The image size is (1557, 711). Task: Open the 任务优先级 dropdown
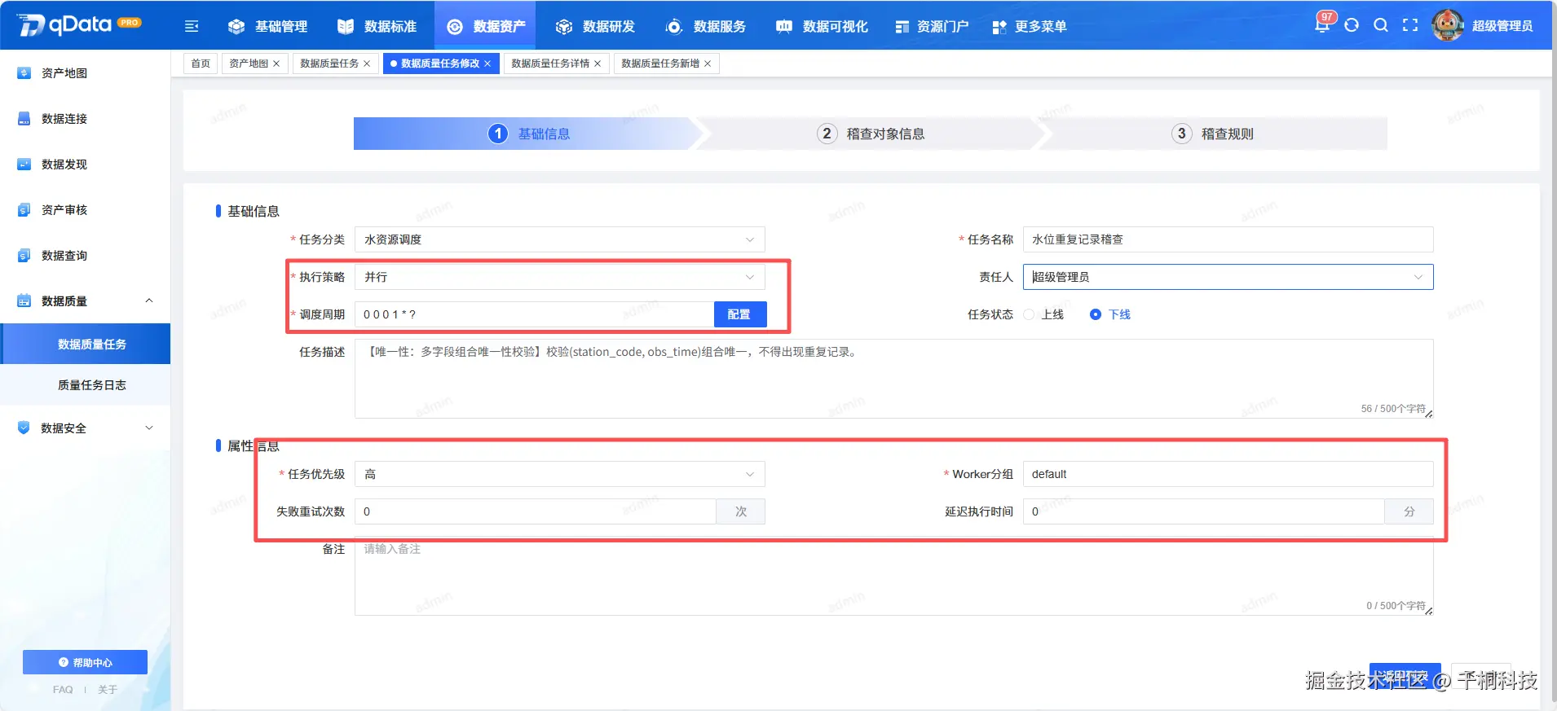tap(560, 474)
